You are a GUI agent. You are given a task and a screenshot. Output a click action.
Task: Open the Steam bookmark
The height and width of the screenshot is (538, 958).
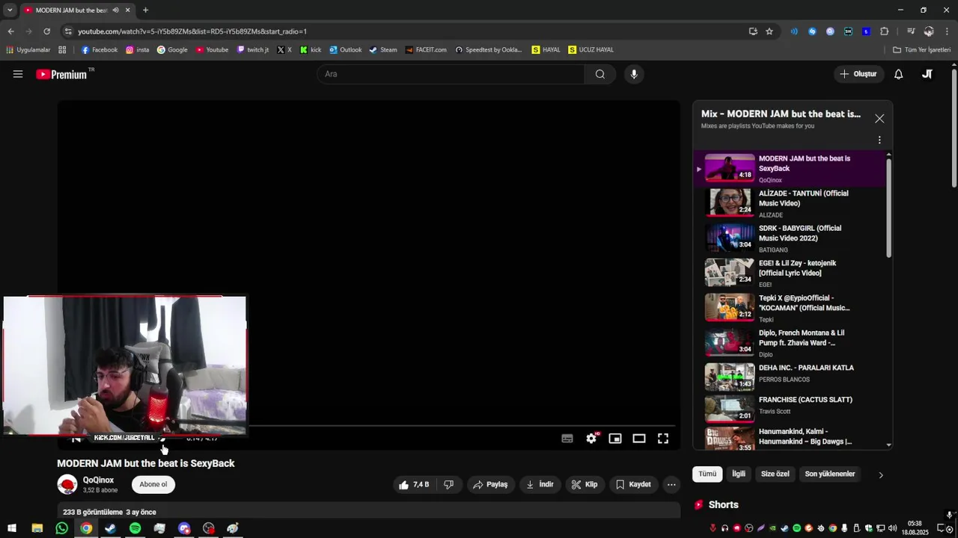(383, 50)
